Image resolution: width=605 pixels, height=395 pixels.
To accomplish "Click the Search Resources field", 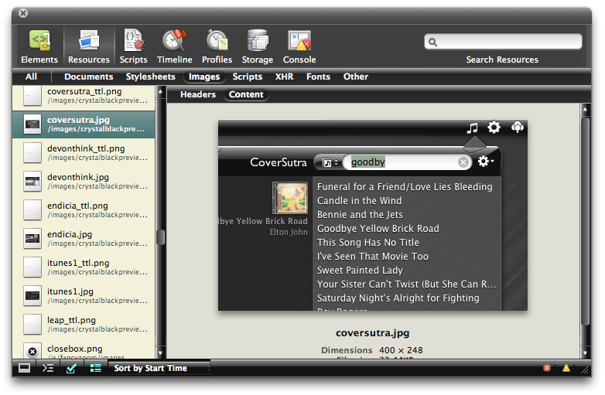I will 503,42.
